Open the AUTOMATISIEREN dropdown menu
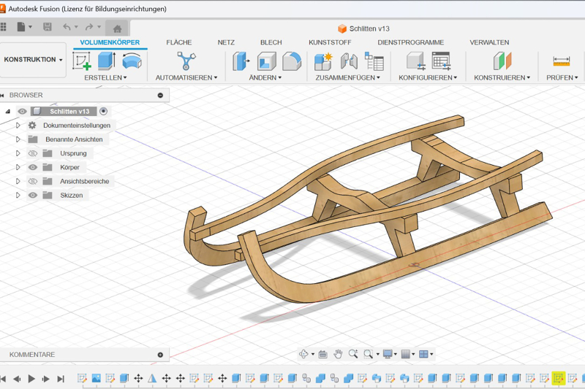The height and width of the screenshot is (389, 585). (186, 77)
